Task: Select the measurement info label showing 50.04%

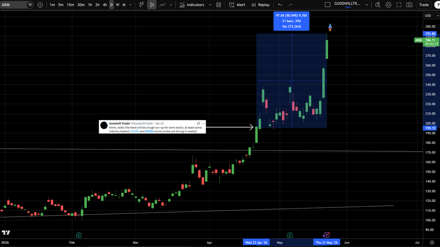Action: tap(291, 21)
